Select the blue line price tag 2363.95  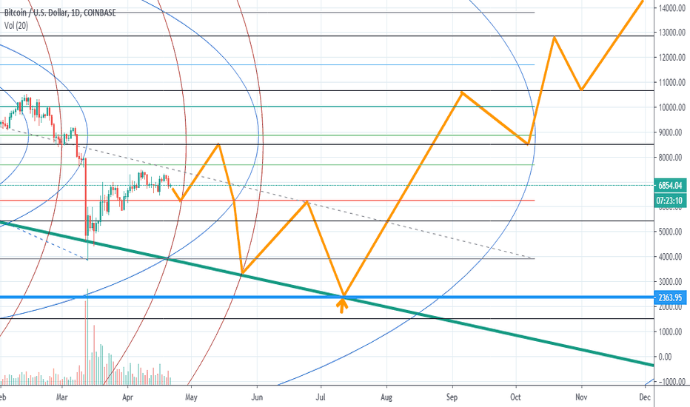[x=670, y=297]
